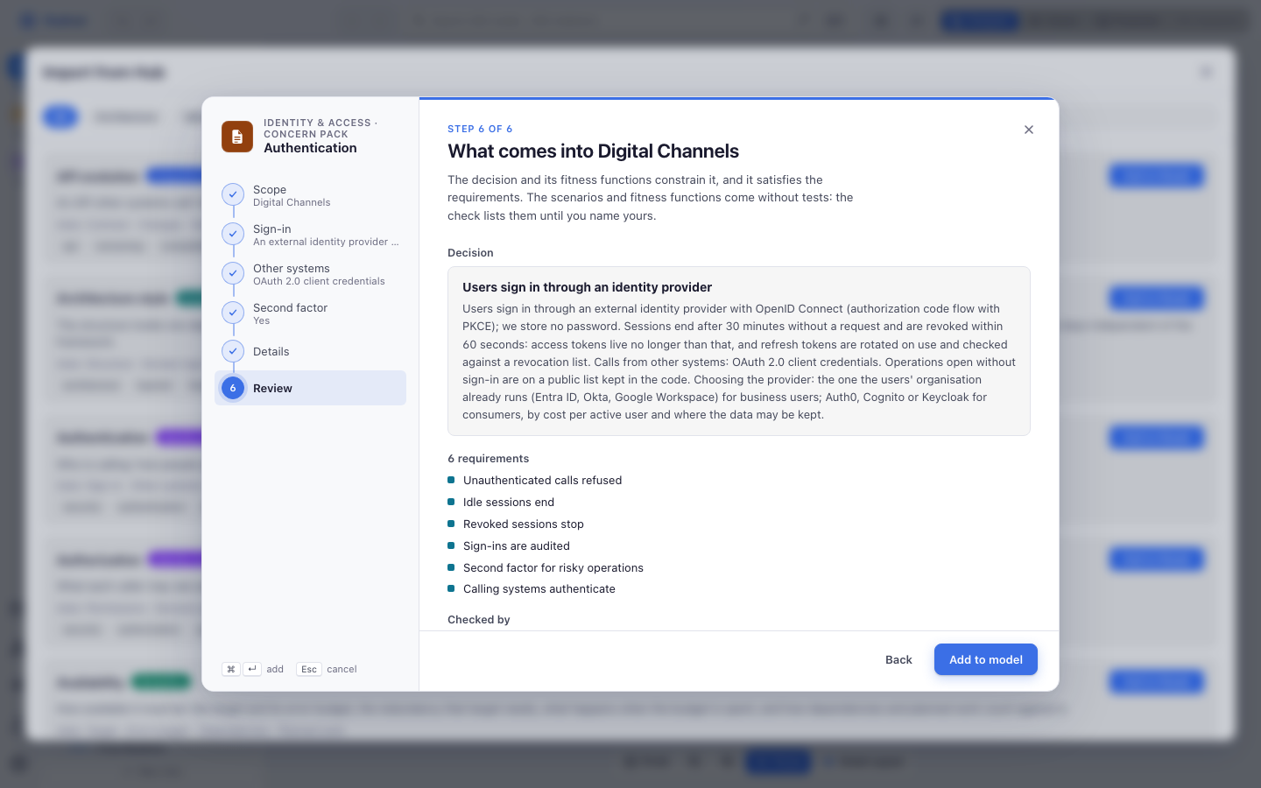Click the Esc key hint
The image size is (1261, 788).
tap(309, 669)
